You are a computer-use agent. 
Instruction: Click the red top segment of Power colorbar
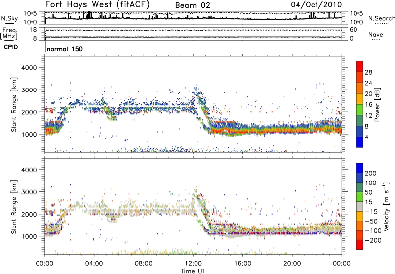click(x=360, y=66)
